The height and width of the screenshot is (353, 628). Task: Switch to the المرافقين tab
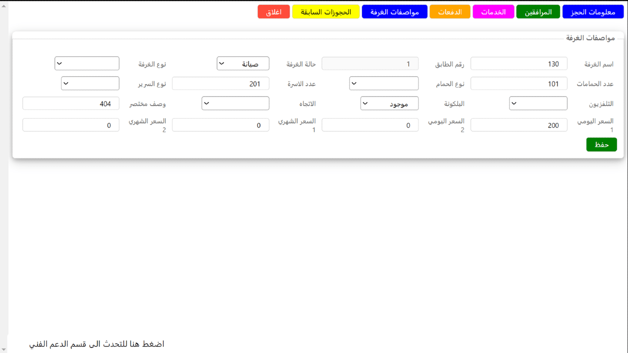tap(538, 12)
